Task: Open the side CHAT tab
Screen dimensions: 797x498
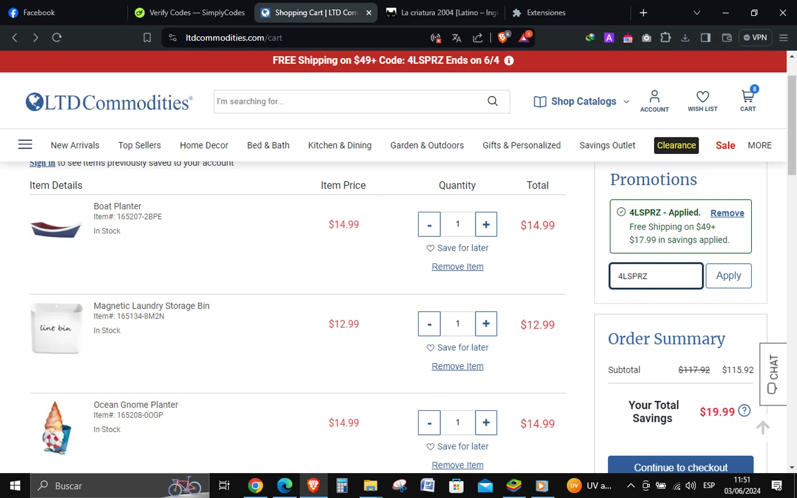Action: click(x=773, y=374)
